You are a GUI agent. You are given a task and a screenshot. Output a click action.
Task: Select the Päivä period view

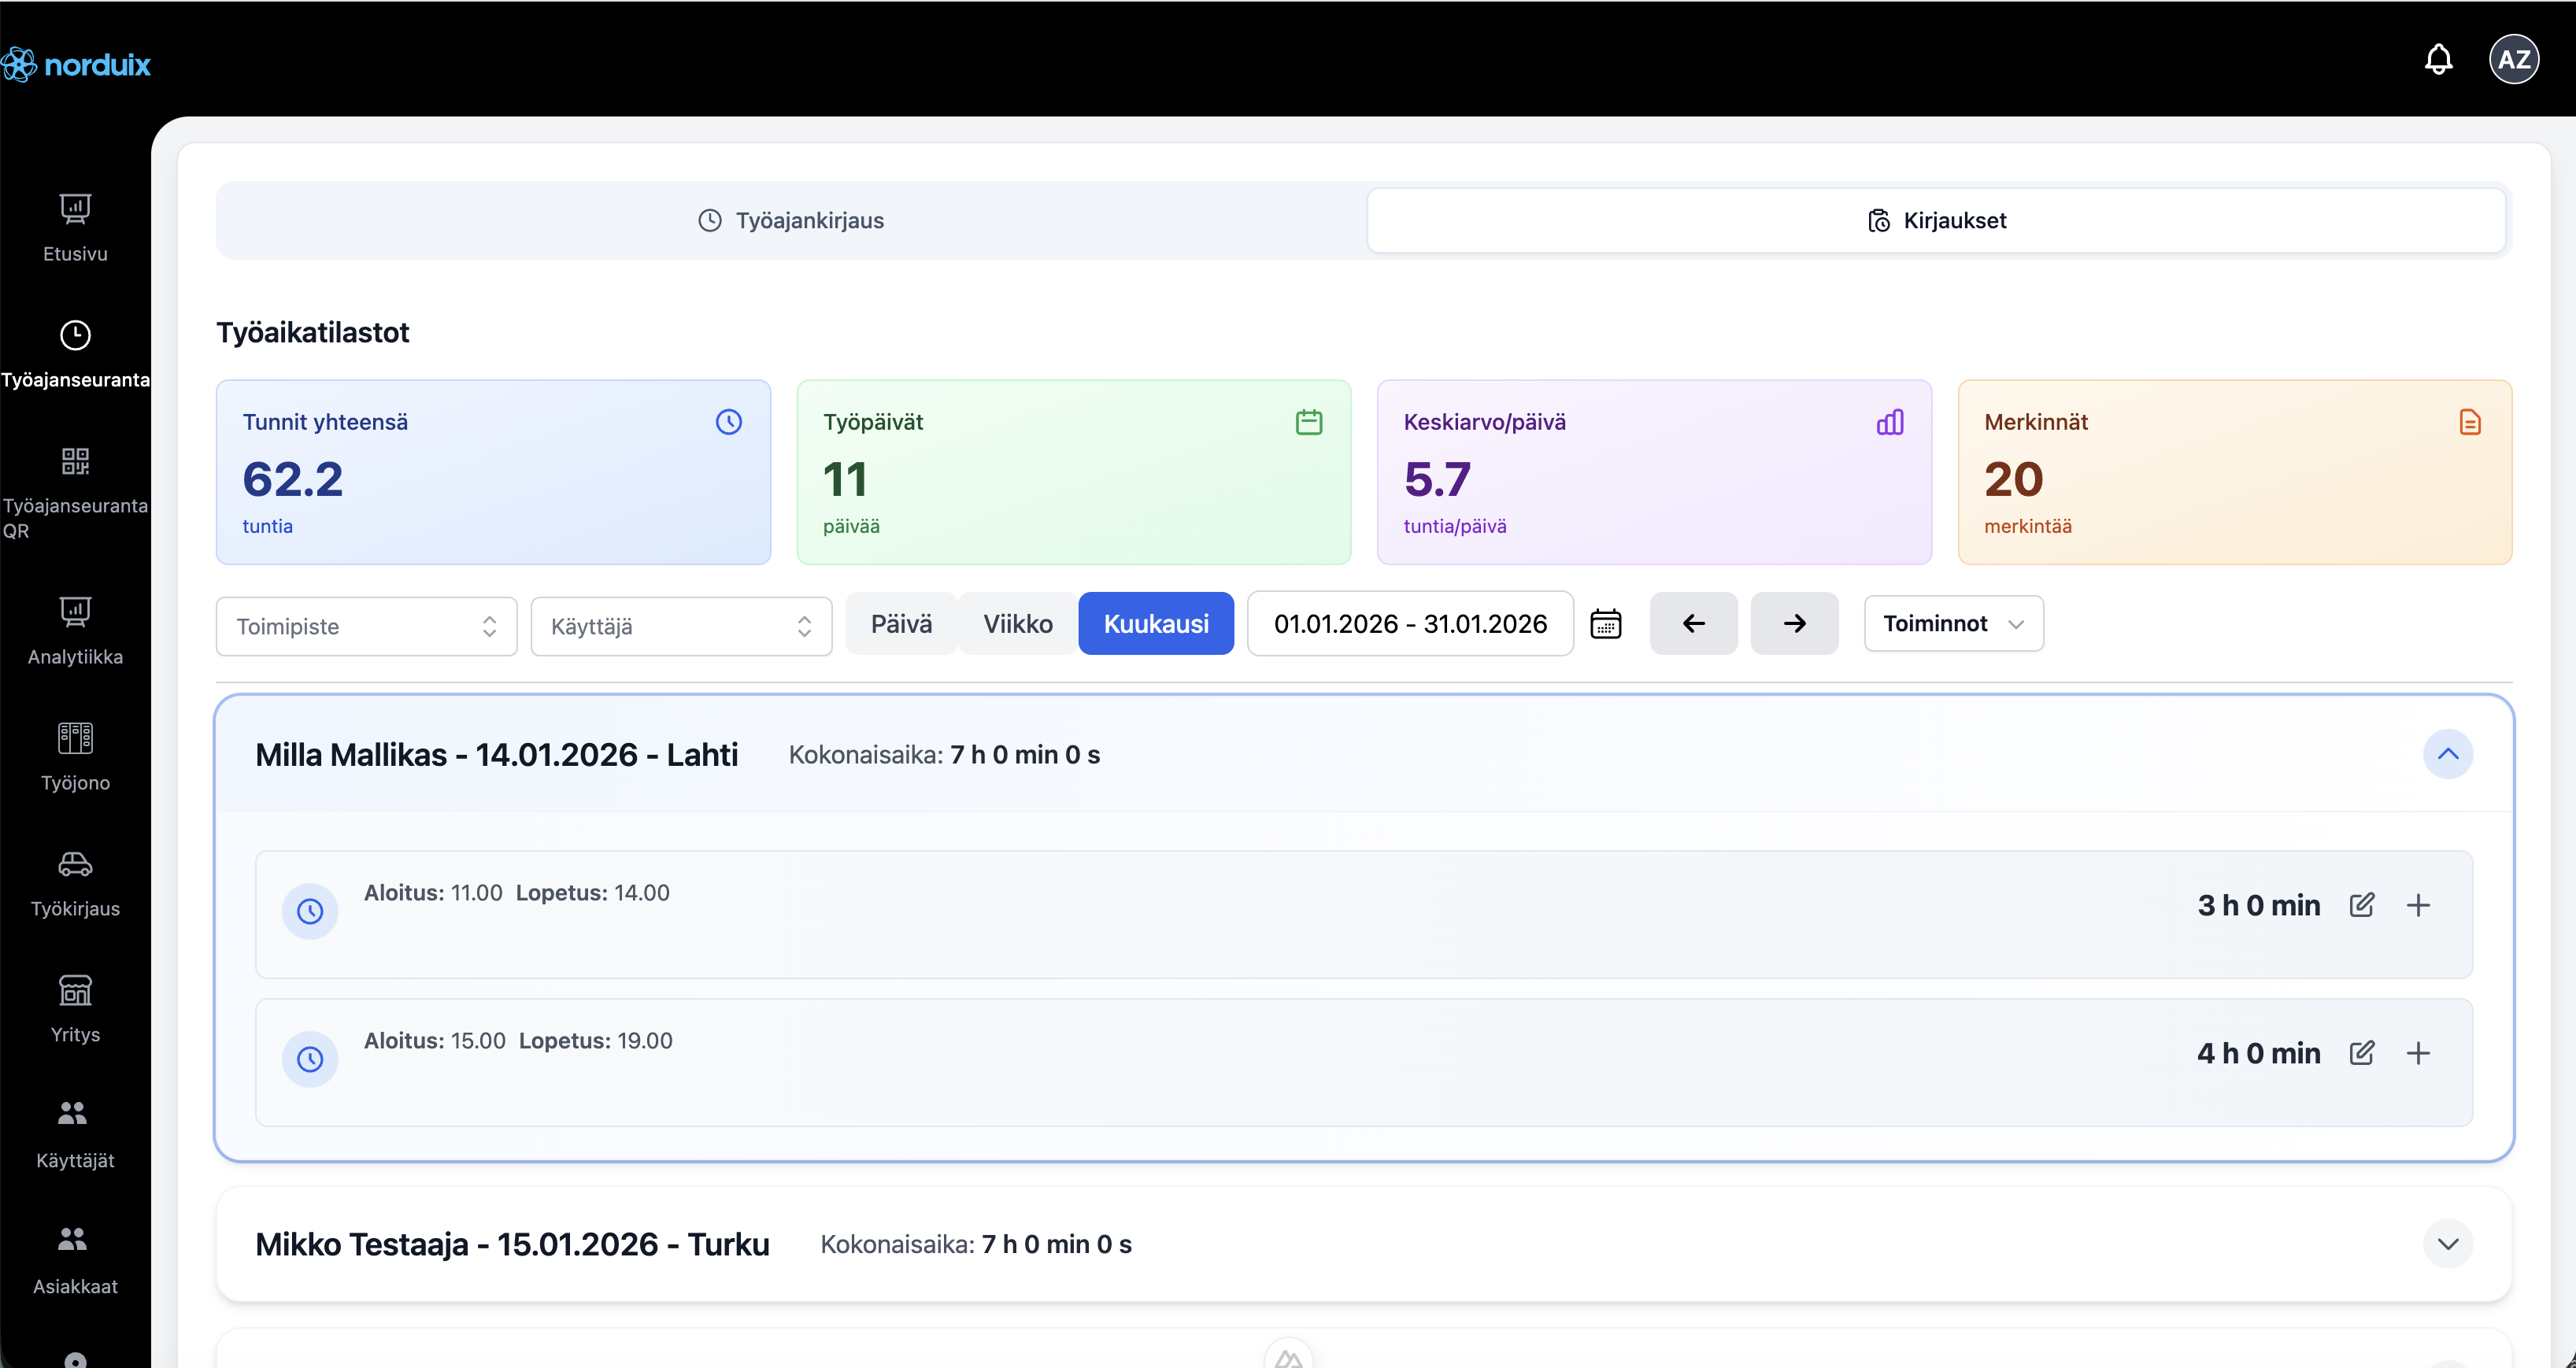click(901, 624)
